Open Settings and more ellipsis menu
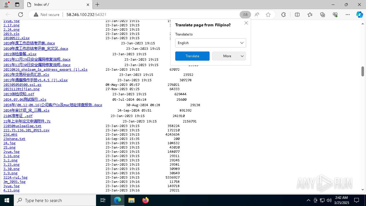Viewport: 366px width, 206px height. (x=348, y=15)
